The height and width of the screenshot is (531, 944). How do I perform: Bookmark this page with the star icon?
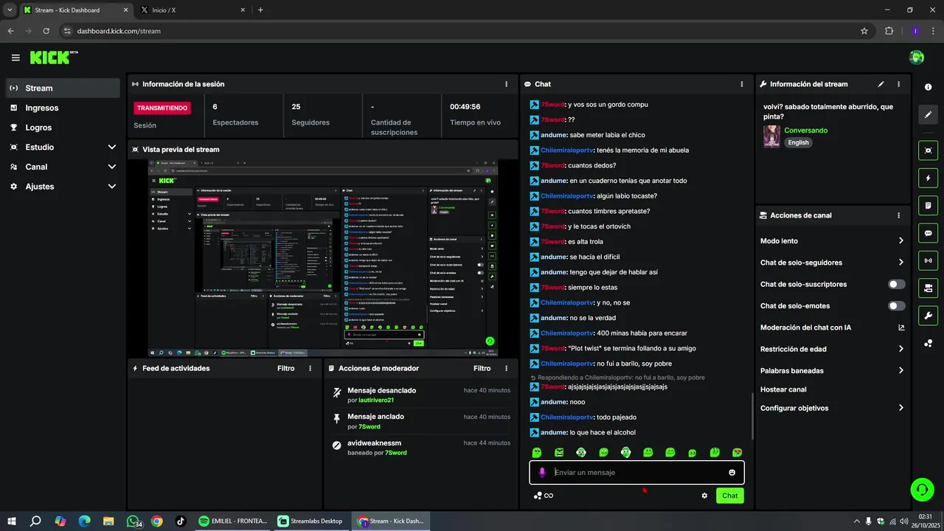864,31
